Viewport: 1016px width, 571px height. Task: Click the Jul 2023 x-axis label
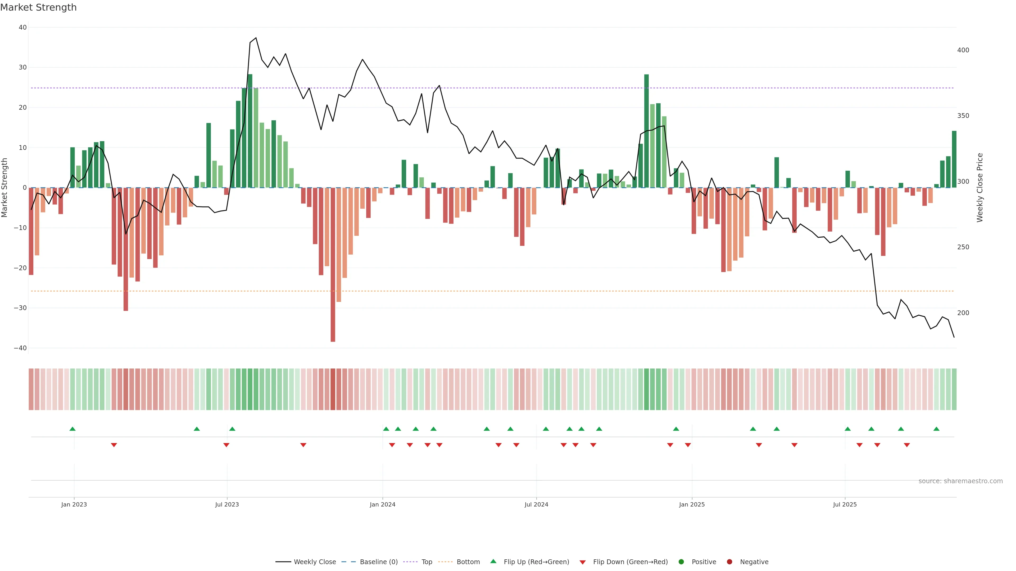227,504
